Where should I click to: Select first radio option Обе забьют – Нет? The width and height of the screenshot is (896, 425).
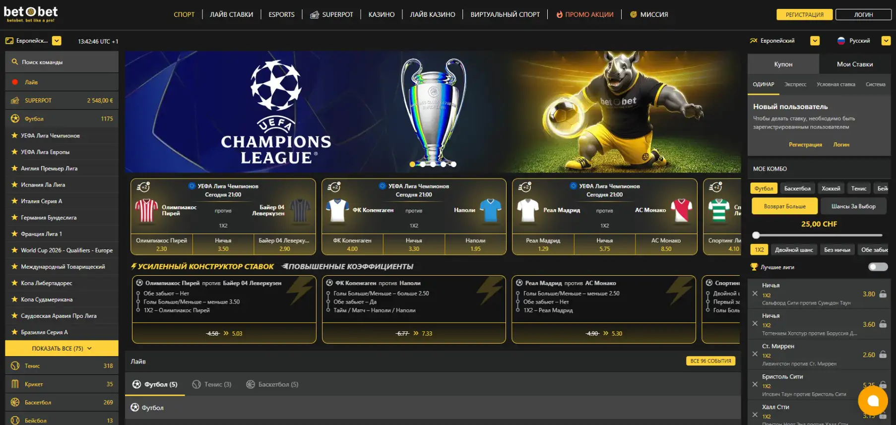click(x=138, y=294)
